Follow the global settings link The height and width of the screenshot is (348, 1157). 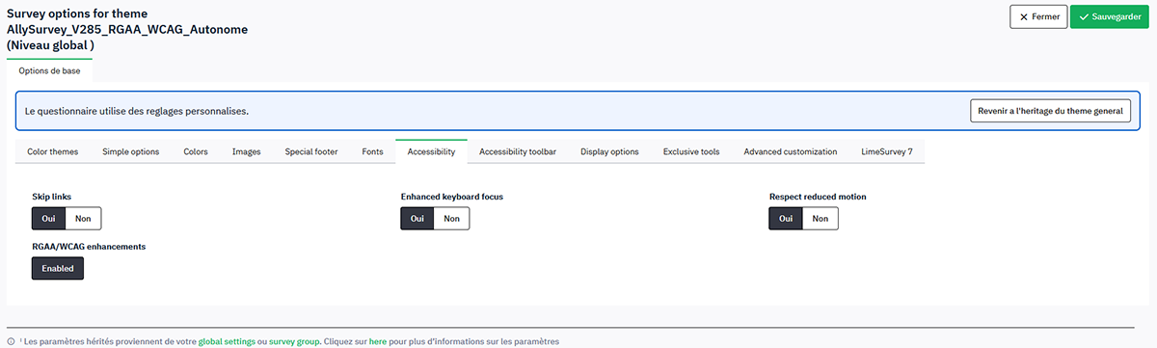point(227,341)
